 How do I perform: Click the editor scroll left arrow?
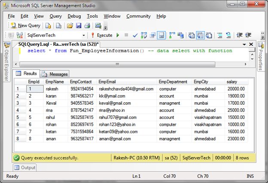click(16, 64)
